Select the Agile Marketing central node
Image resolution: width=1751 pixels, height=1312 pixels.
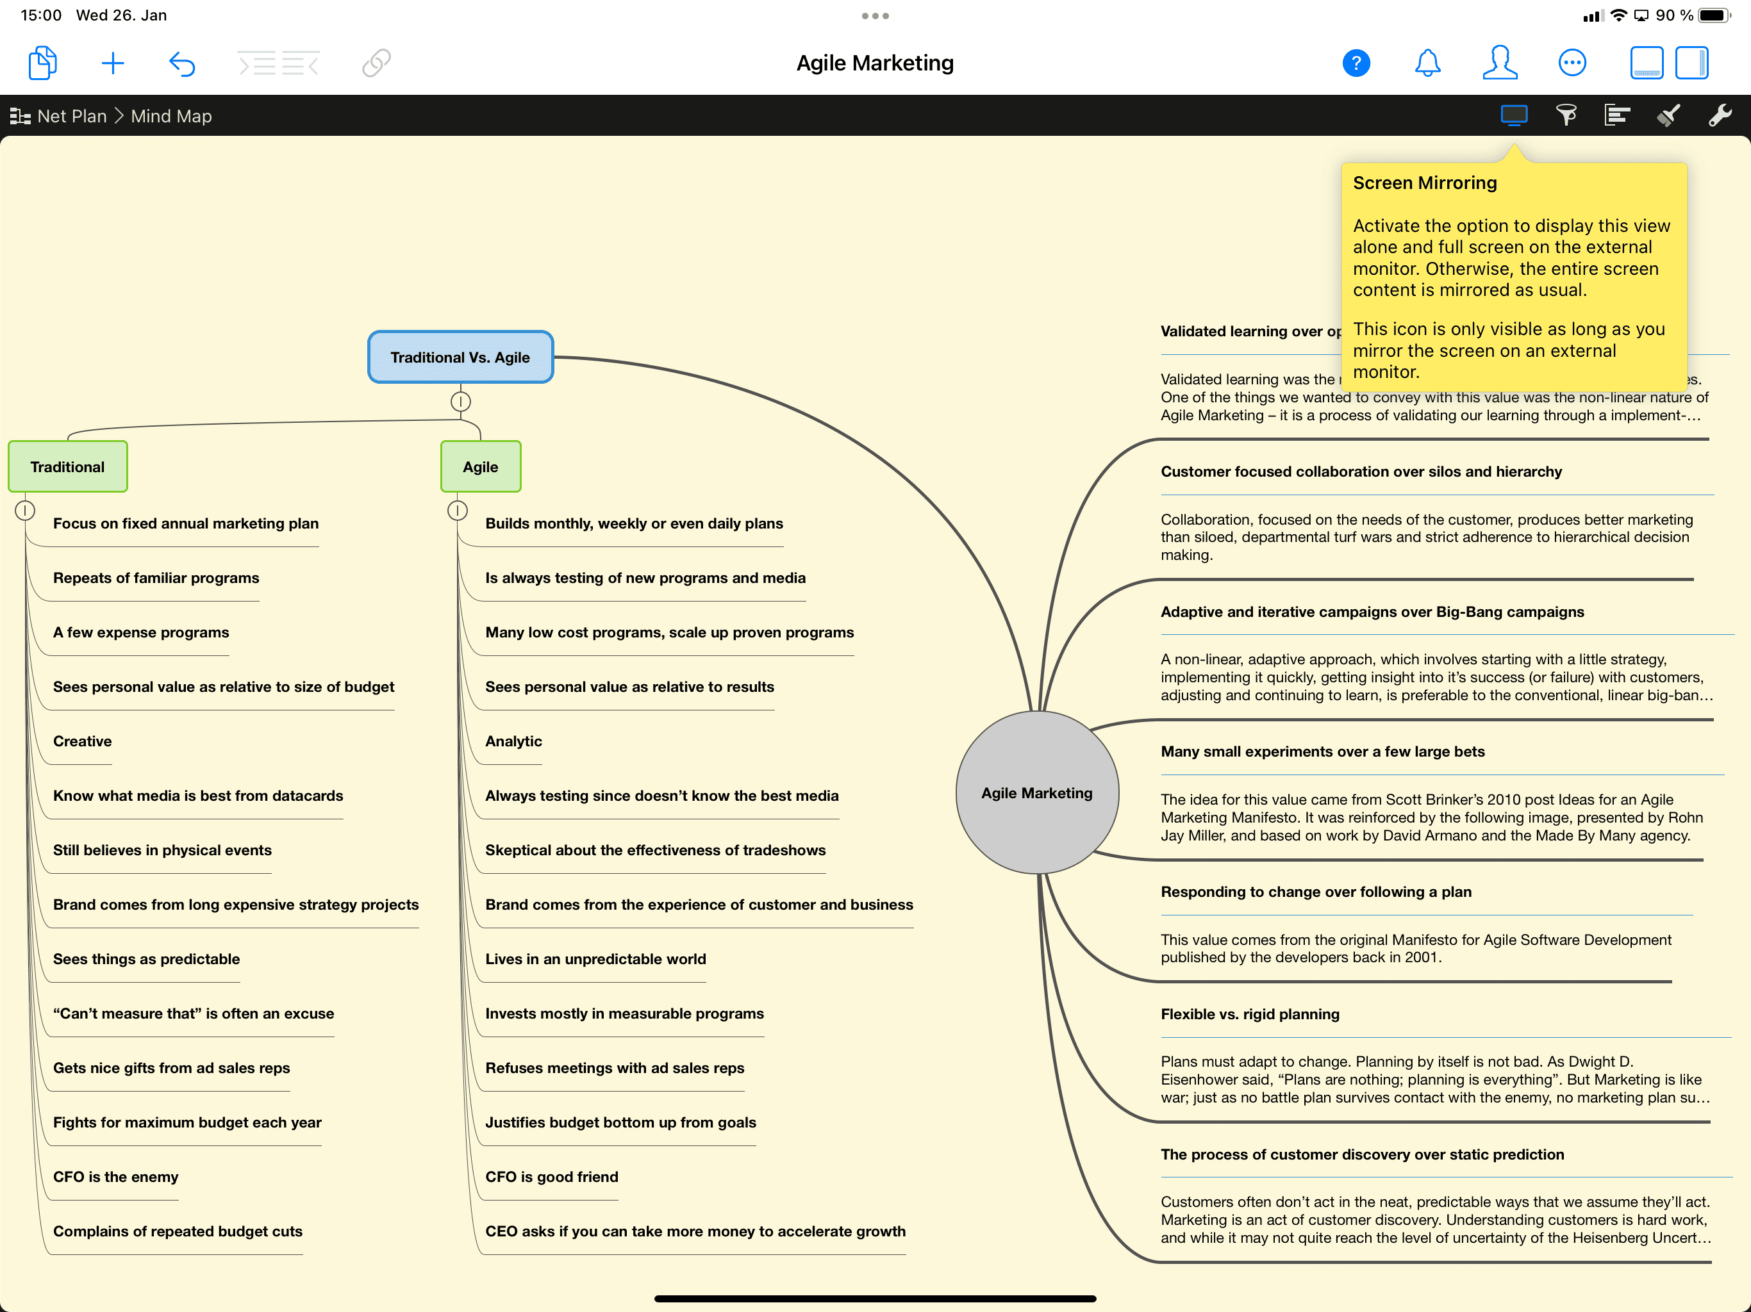(1037, 793)
